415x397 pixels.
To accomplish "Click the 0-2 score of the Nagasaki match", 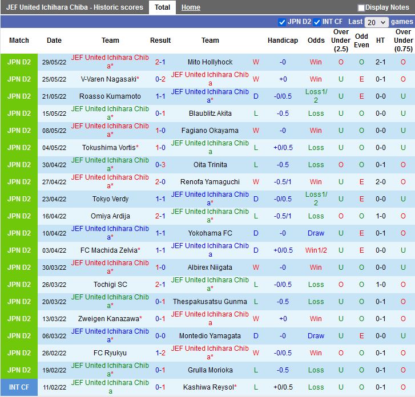I will [160, 79].
